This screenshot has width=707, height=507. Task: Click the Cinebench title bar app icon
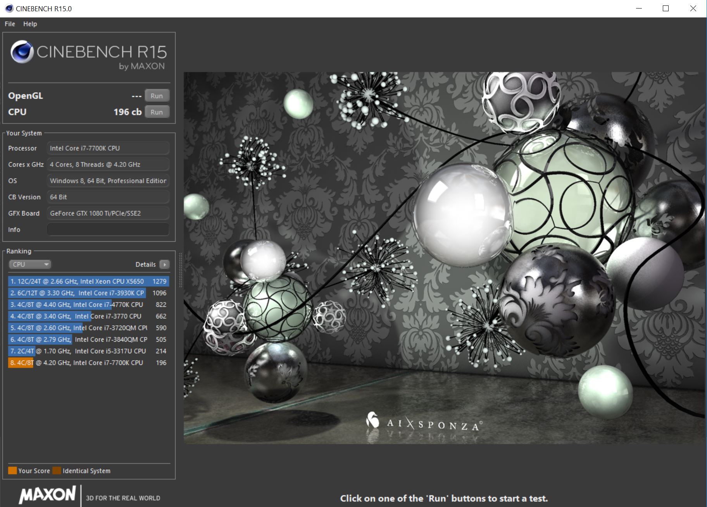pos(9,9)
